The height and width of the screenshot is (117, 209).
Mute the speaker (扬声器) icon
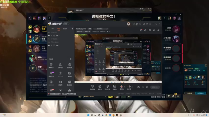pyautogui.click(x=129, y=87)
